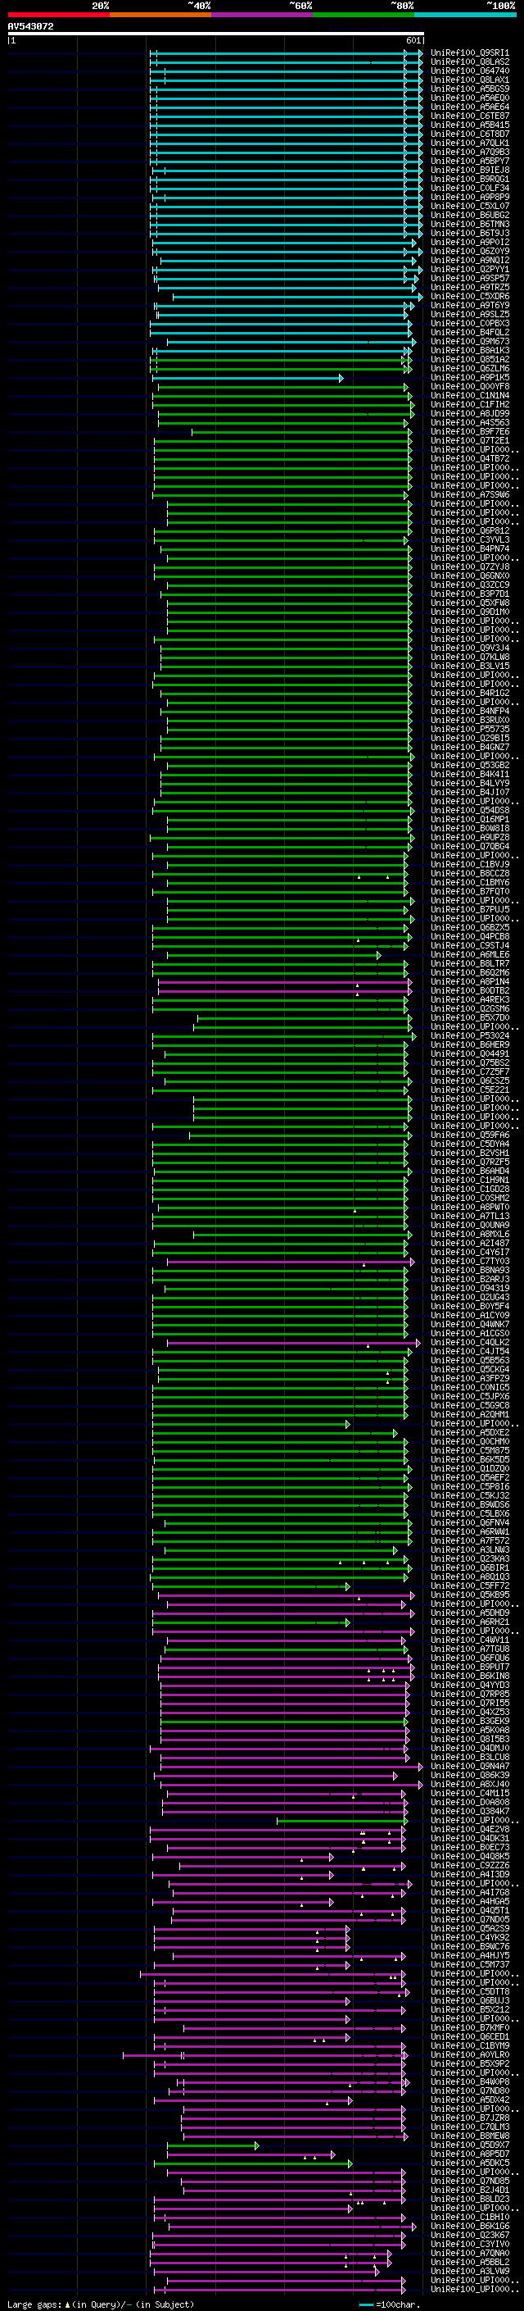This screenshot has height=2311, width=524.
Task: Select hit label UniRef100_C4QLK2
Action: pos(469,1342)
